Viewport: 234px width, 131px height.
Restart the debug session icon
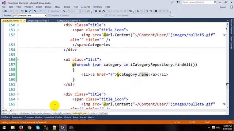pos(103,11)
